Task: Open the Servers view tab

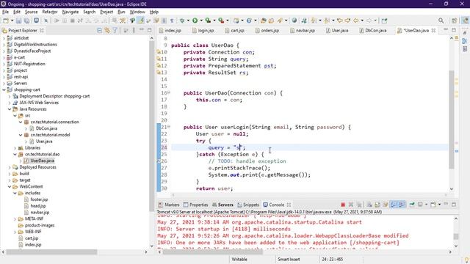Action: coord(223,205)
